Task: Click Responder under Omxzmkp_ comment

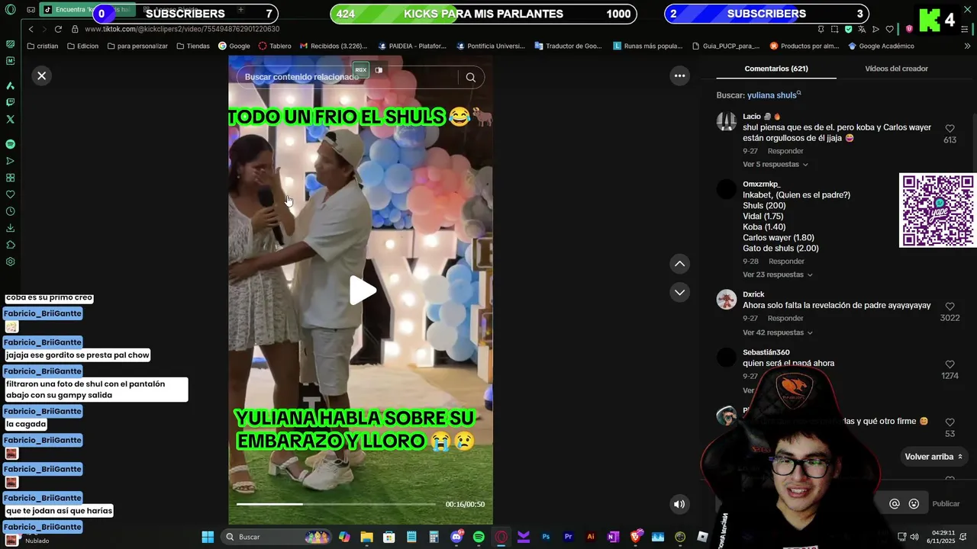Action: [786, 262]
